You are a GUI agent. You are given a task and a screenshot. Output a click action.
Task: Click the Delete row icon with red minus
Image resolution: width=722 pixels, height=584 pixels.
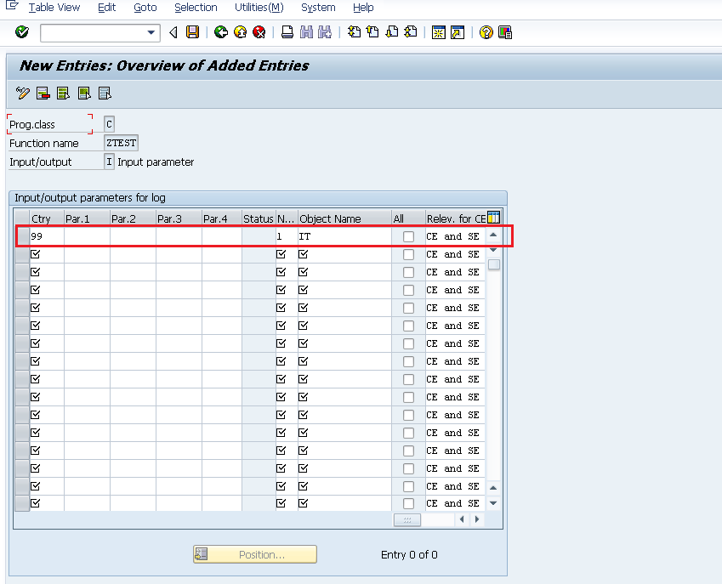43,93
